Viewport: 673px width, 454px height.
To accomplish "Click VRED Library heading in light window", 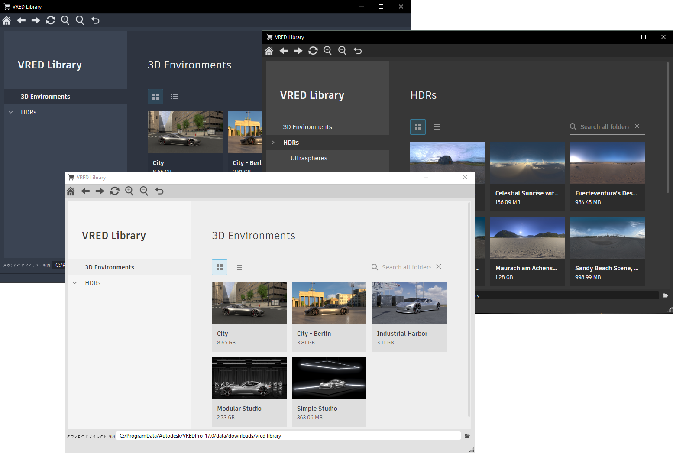I will pyautogui.click(x=114, y=236).
